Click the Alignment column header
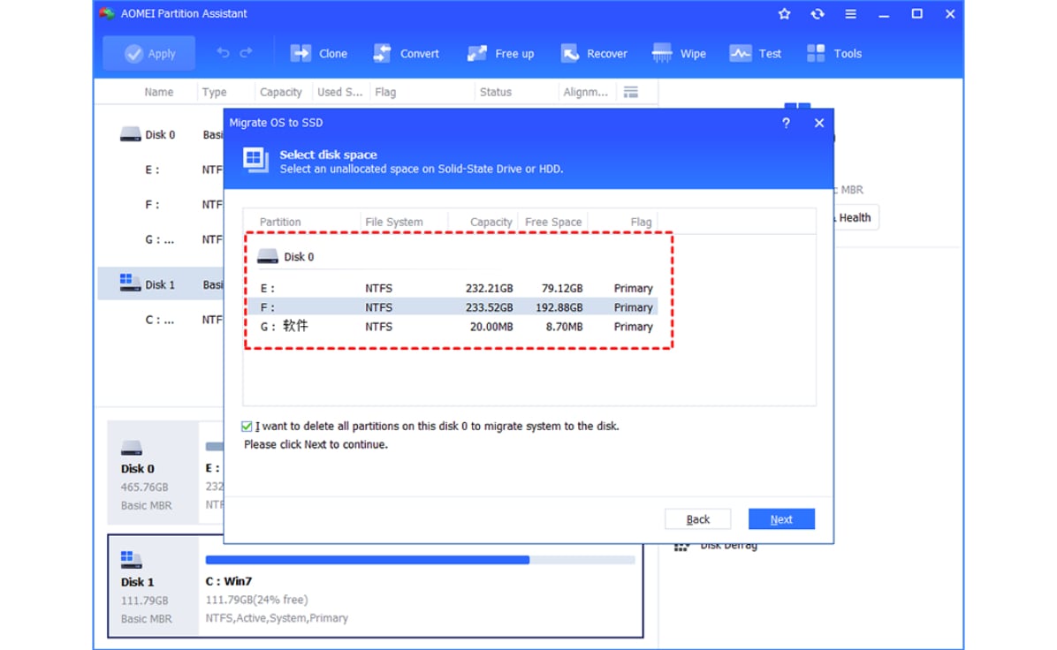Viewport: 1057px width, 650px height. click(585, 92)
